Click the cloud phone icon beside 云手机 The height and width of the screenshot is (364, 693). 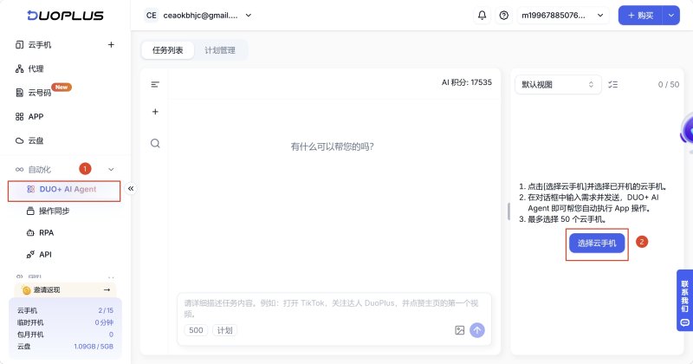[19, 45]
